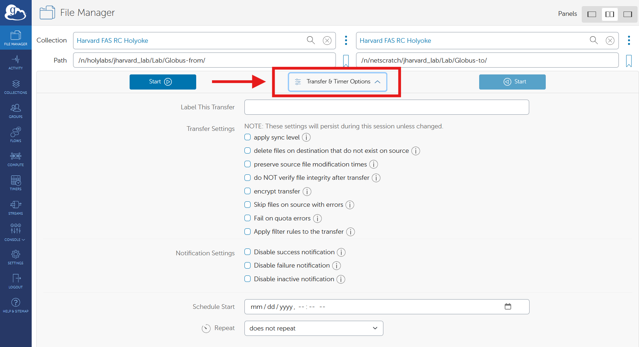Image resolution: width=639 pixels, height=347 pixels.
Task: Click the Label This Transfer field
Action: 386,107
